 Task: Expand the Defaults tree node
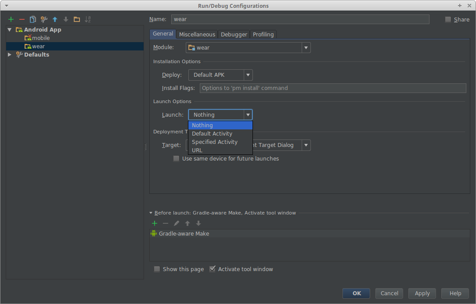point(9,54)
